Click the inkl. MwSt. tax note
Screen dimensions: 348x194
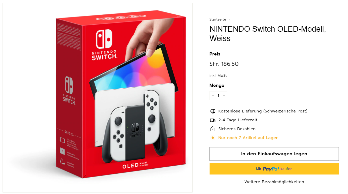tap(218, 75)
